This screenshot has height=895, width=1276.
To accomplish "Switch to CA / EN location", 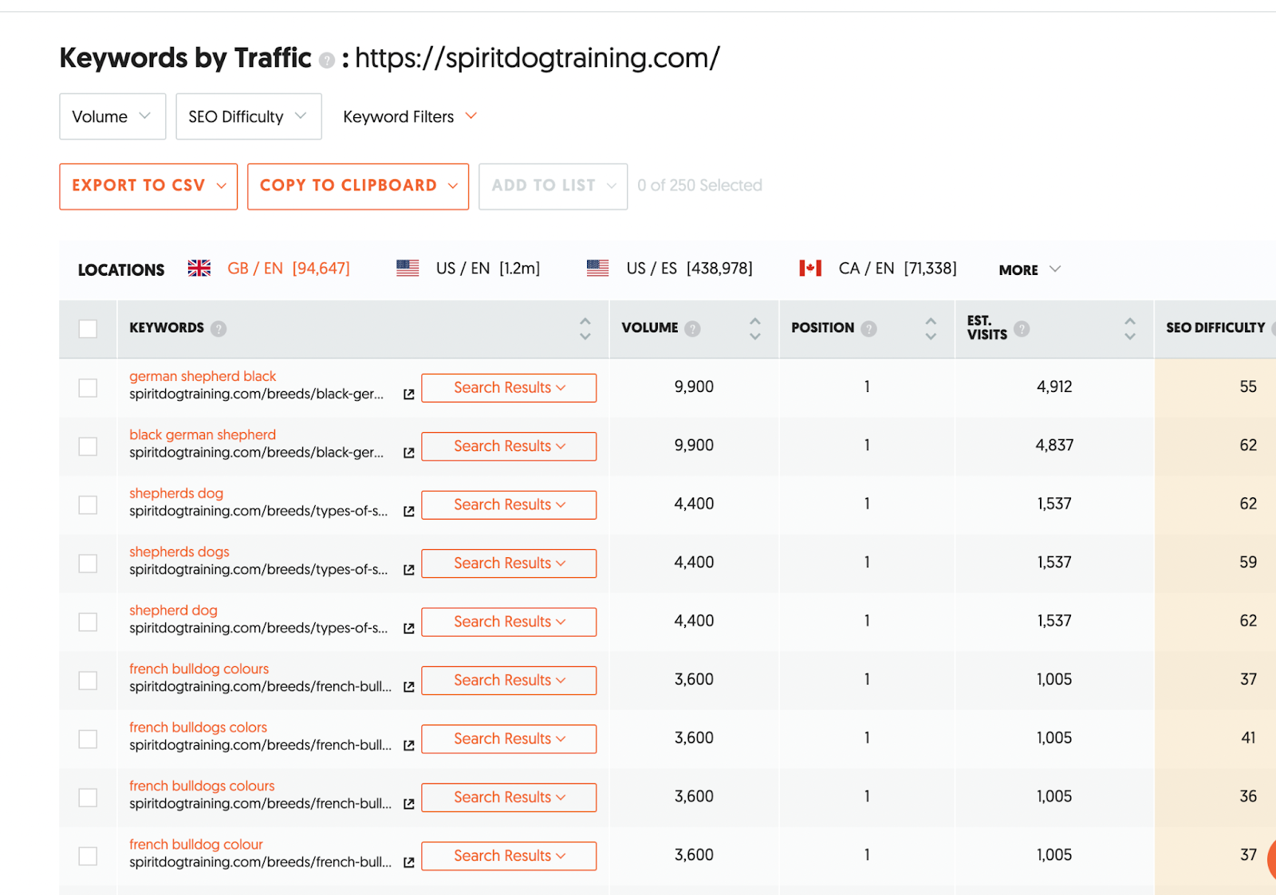I will 898,269.
